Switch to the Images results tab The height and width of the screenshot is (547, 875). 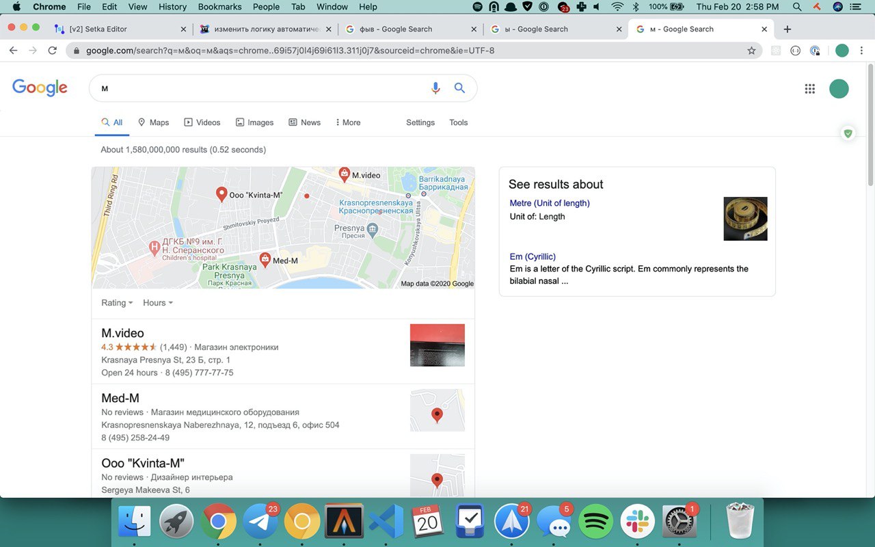(254, 122)
